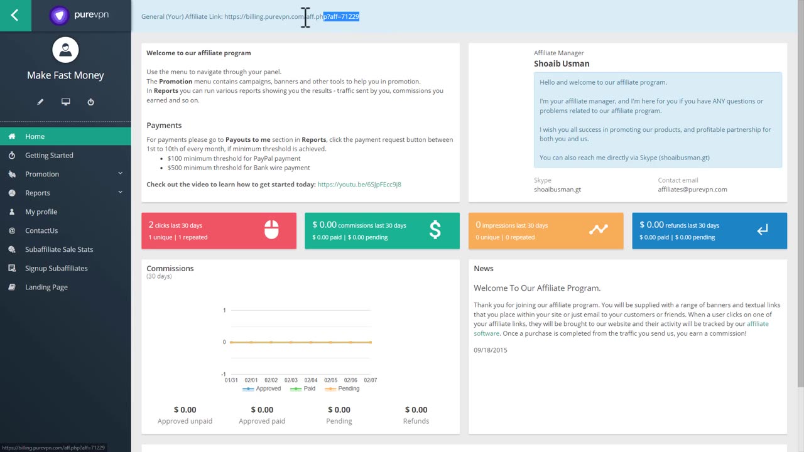Click the Approved unpaid amount label
Screen dimensions: 804x452
tap(185, 421)
